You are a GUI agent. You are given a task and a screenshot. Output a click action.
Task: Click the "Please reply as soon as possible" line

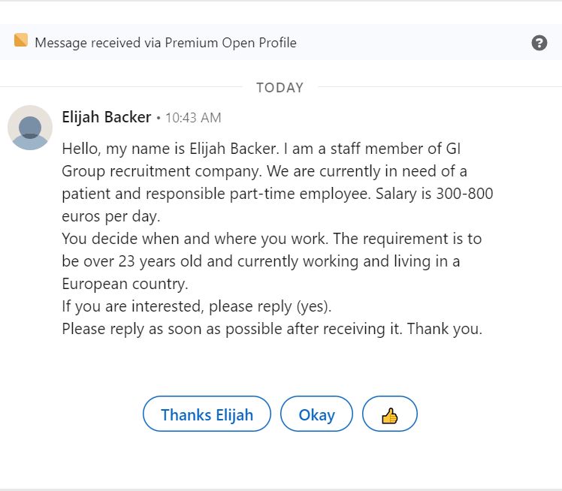pyautogui.click(x=272, y=329)
